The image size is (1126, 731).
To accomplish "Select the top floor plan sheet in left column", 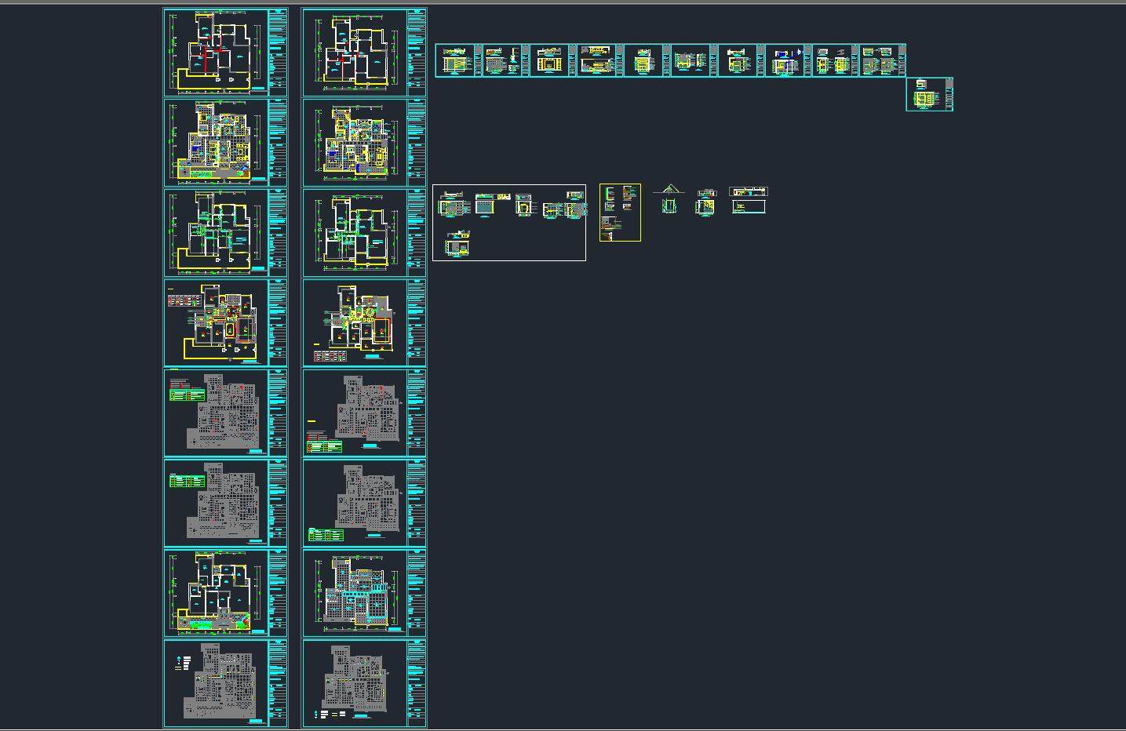I will (x=225, y=53).
